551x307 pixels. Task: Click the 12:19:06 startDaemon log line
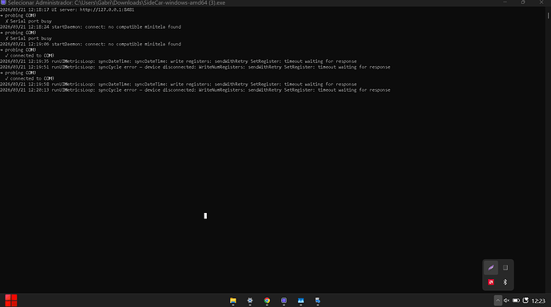[x=91, y=44]
